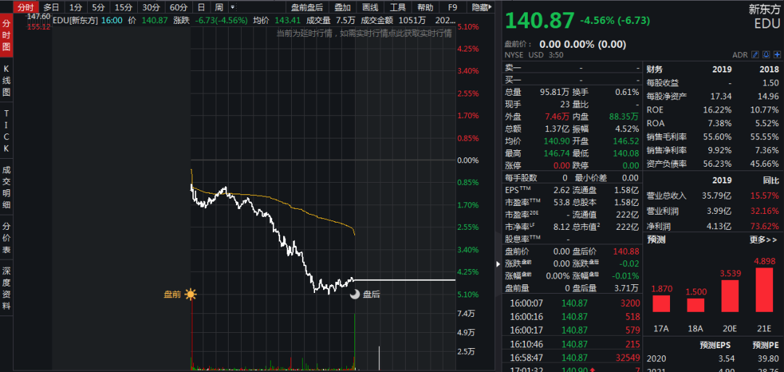
Task: Open 分价表 from the sidebar
Action: tap(7, 238)
